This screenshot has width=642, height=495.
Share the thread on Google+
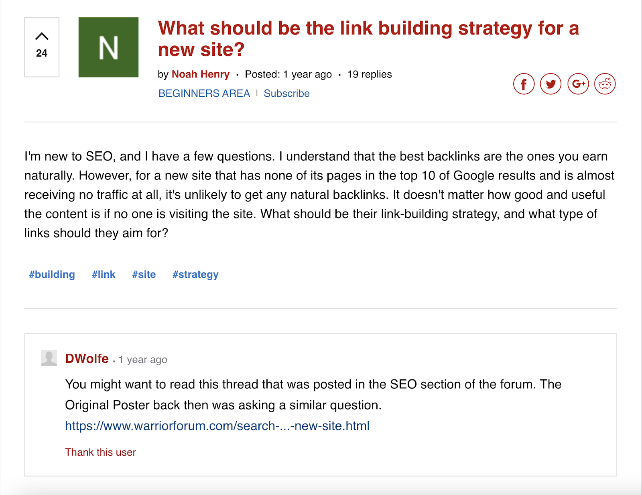pos(579,84)
